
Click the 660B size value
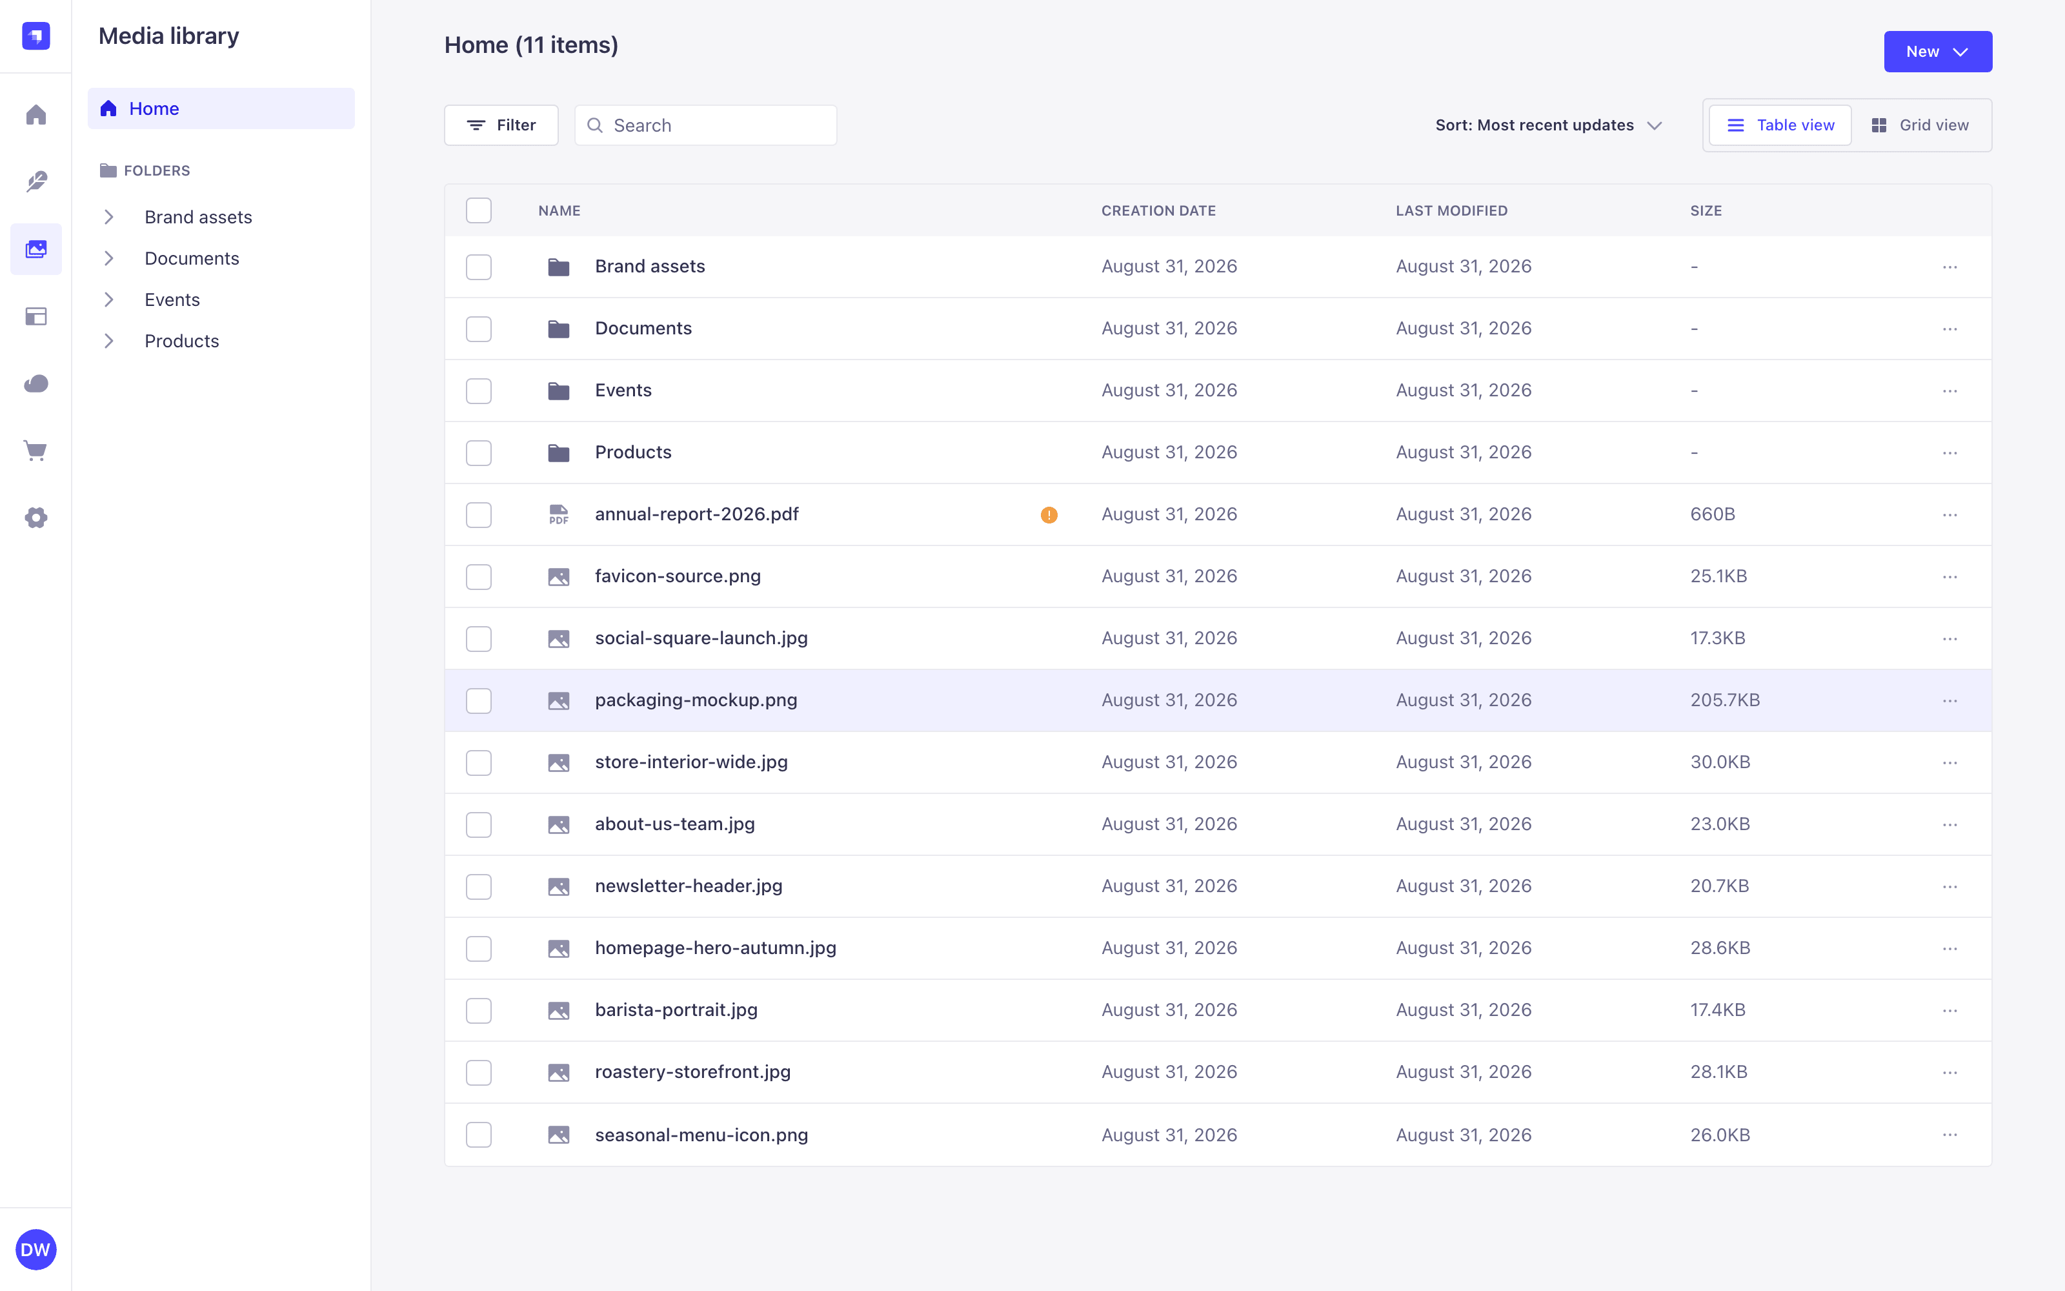(x=1713, y=515)
